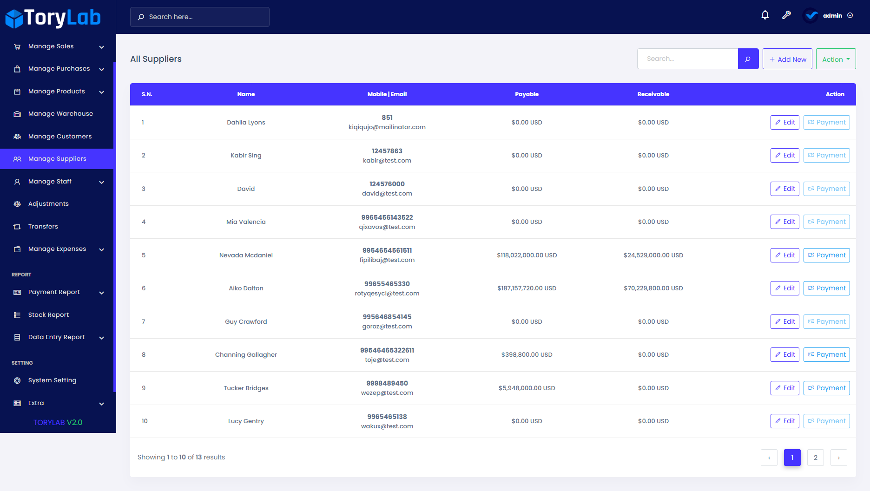The width and height of the screenshot is (870, 491).
Task: Open Payment for Tucker Bridges
Action: 826,388
